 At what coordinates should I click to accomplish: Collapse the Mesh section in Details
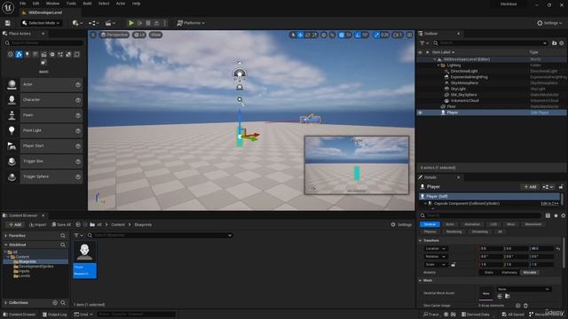420,280
